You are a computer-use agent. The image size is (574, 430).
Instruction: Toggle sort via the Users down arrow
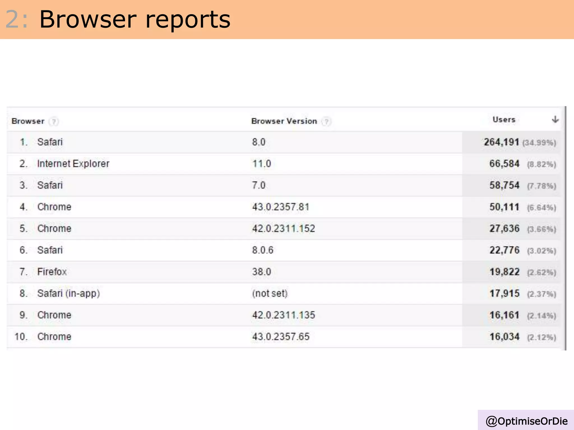pos(555,120)
